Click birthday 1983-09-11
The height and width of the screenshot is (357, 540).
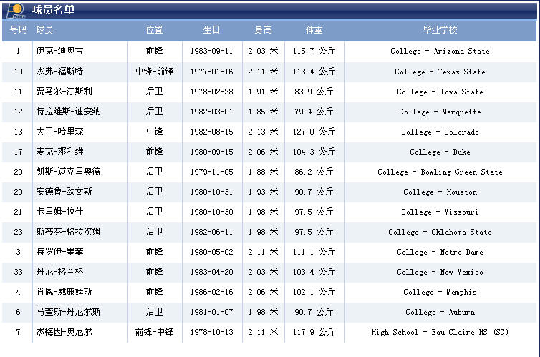point(211,51)
